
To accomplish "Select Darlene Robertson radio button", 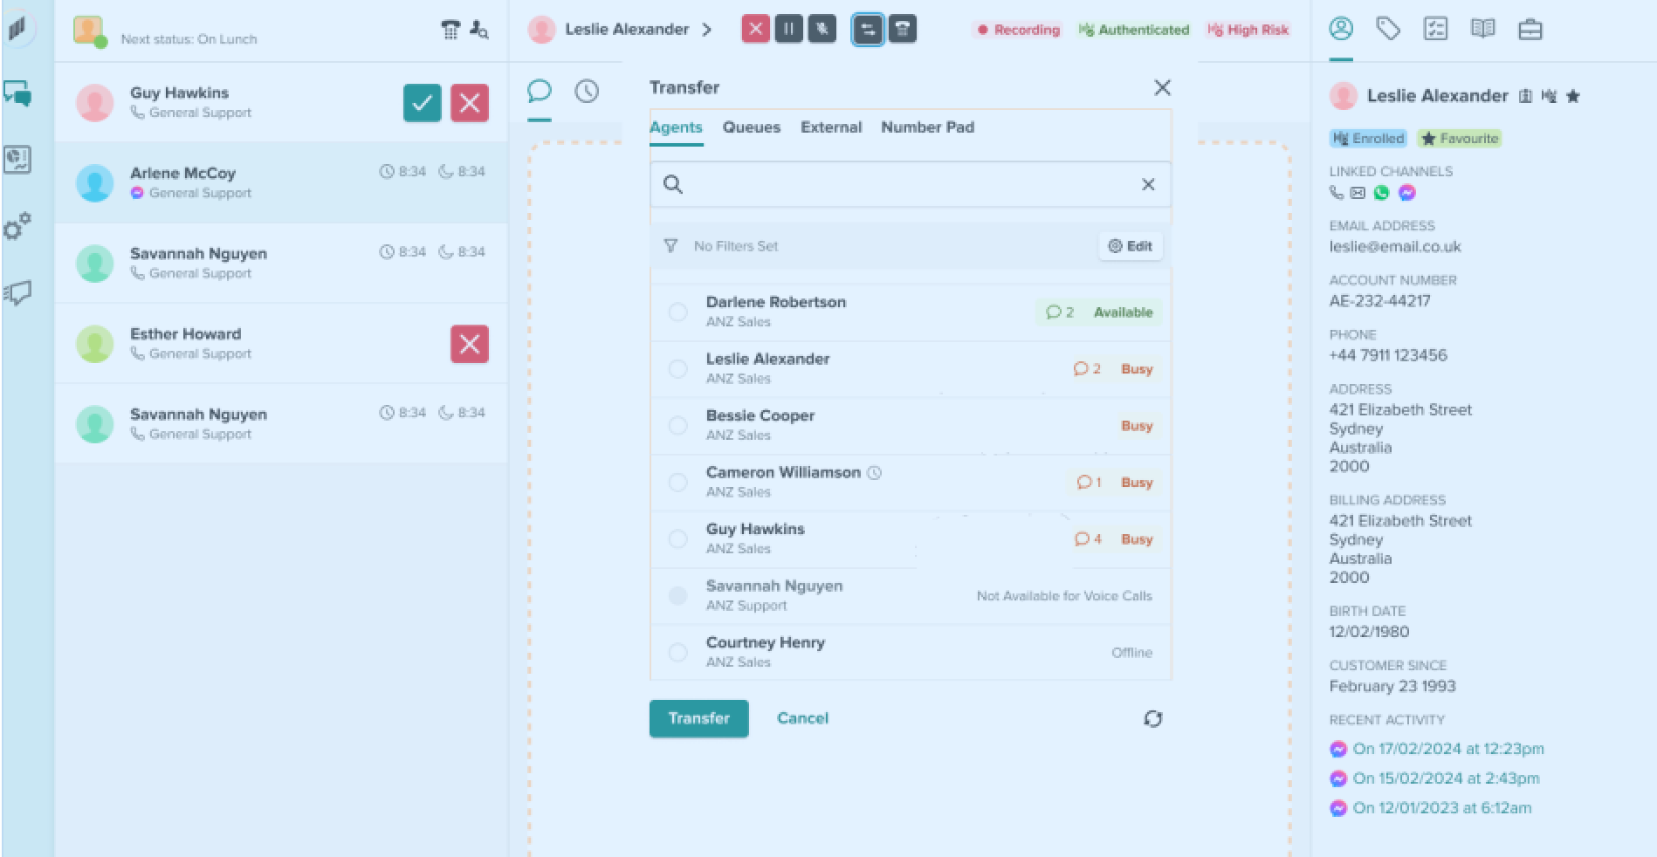I will (677, 312).
